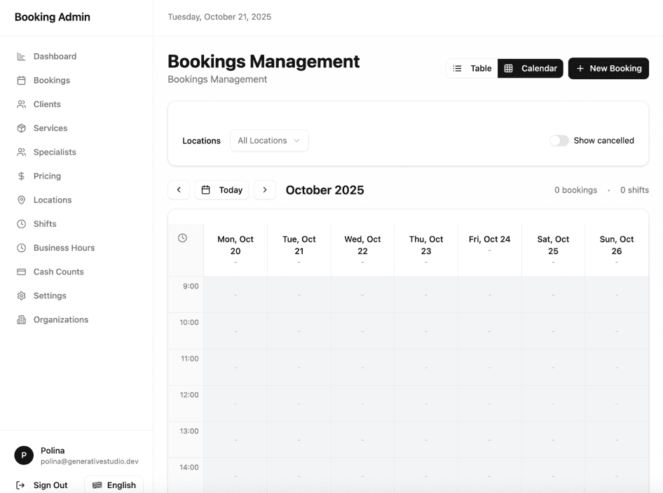Open Business Hours in sidebar
This screenshot has height=493, width=663.
64,248
